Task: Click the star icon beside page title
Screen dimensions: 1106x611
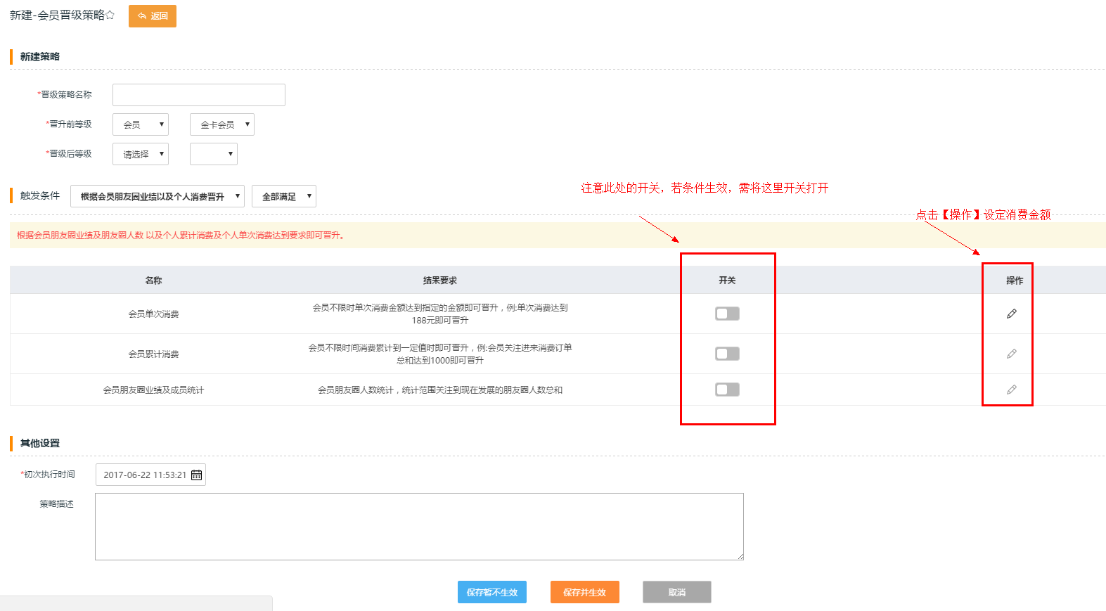Action: pos(110,15)
